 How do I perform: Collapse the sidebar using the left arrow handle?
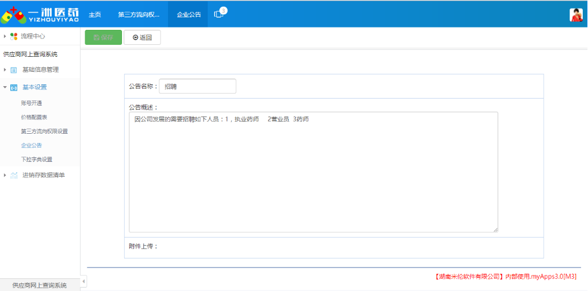pyautogui.click(x=83, y=281)
